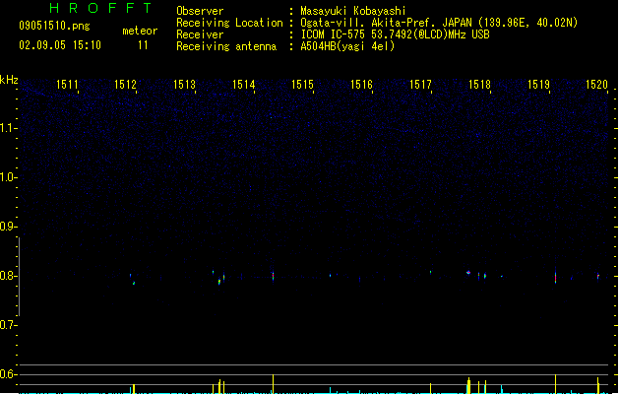The width and height of the screenshot is (619, 394).
Task: Click time marker 1518
Action: tap(479, 85)
